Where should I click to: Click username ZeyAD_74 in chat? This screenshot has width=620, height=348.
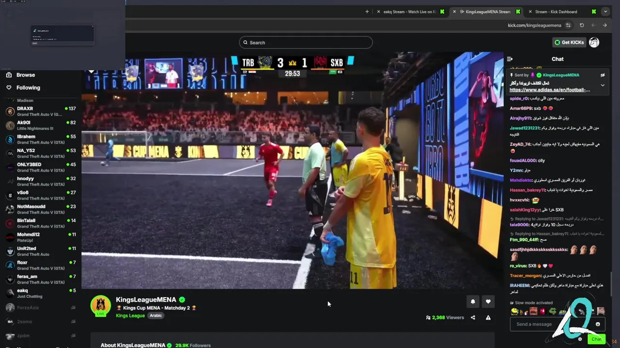click(520, 144)
